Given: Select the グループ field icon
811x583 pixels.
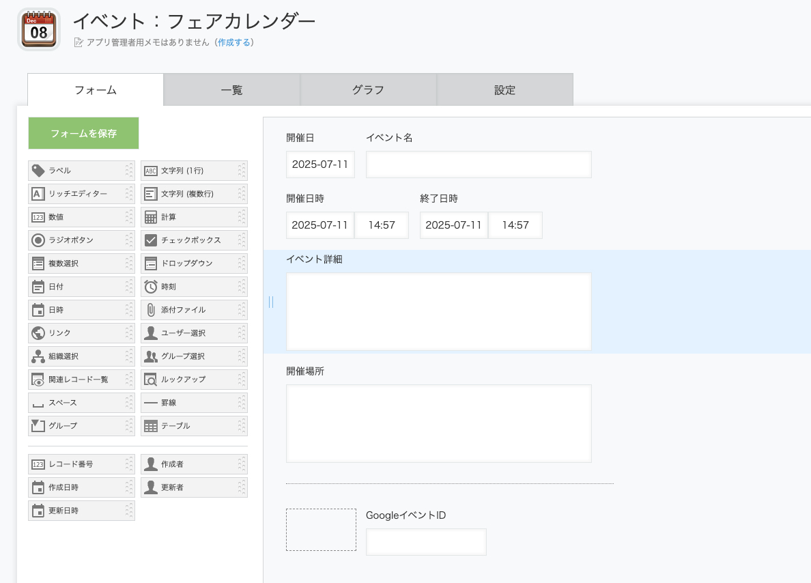Looking at the screenshot, I should coord(38,426).
